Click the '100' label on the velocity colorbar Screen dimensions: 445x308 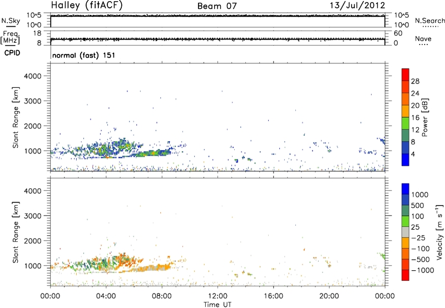pos(418,216)
